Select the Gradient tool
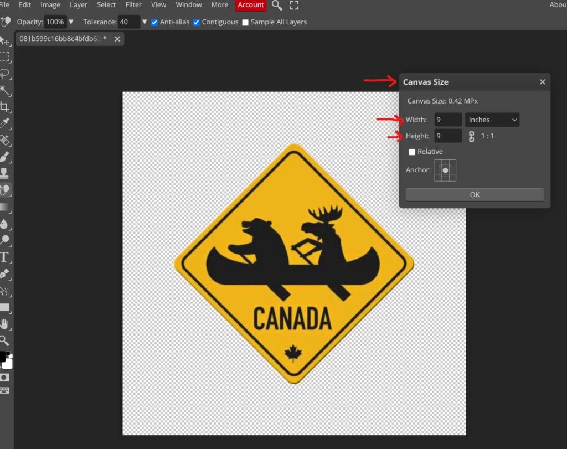Image resolution: width=567 pixels, height=449 pixels. (4, 207)
